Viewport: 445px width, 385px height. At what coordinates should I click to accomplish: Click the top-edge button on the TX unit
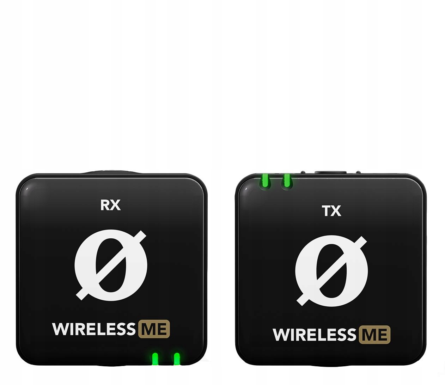tap(330, 172)
